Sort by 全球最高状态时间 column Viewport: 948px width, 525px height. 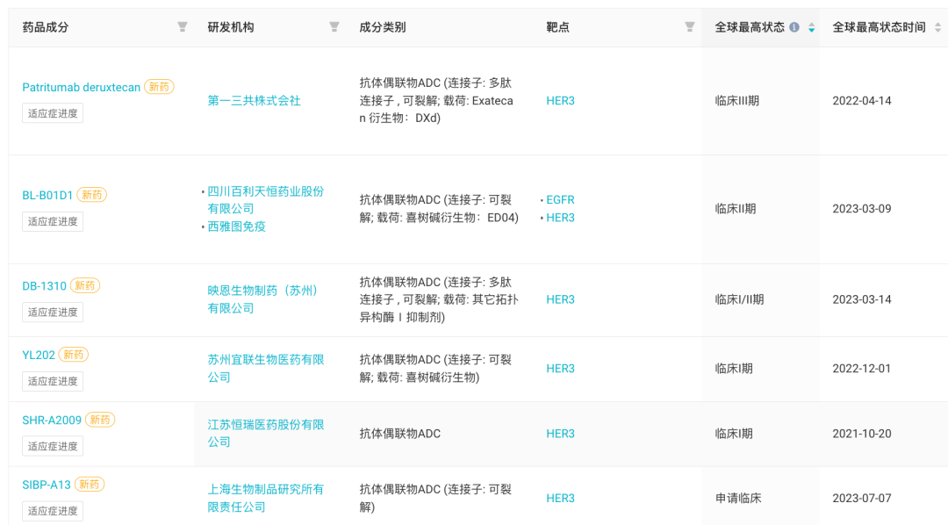tap(937, 27)
